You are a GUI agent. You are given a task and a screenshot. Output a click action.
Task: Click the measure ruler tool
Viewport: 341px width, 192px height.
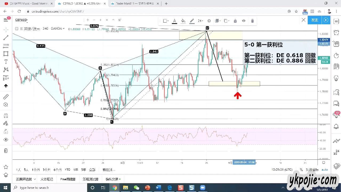(6, 97)
